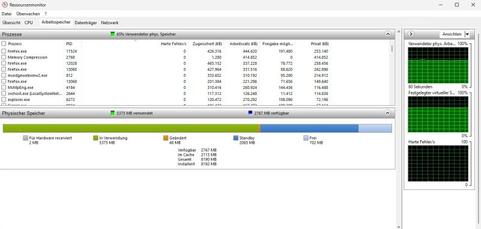The width and height of the screenshot is (481, 229).
Task: Select the Memory Compression process name
Action: [27, 57]
